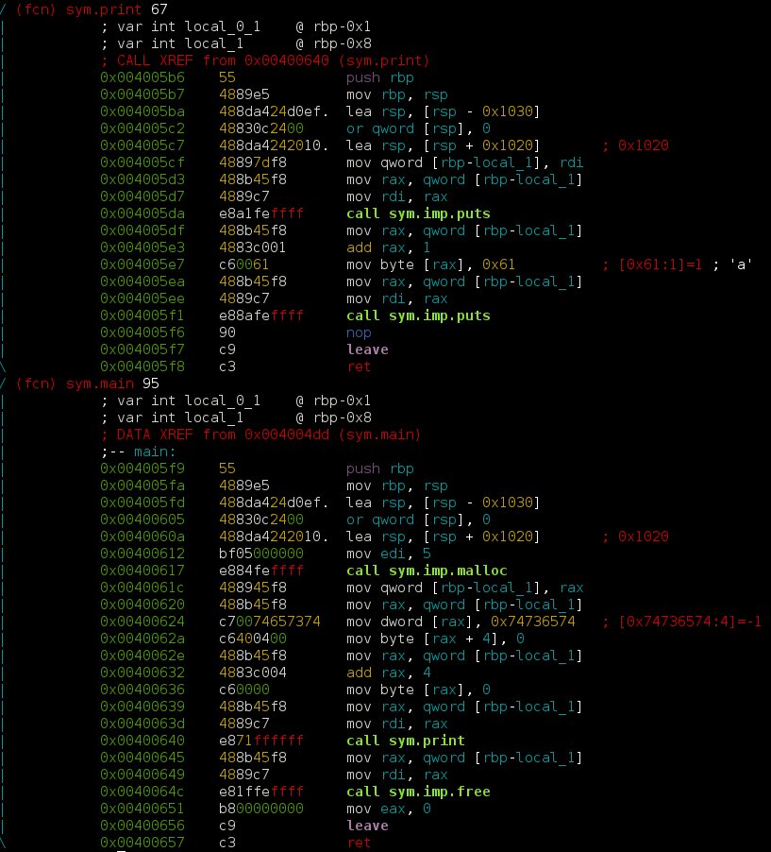Click opcode bytes e871ffffff
This screenshot has height=852, width=771.
(x=261, y=741)
